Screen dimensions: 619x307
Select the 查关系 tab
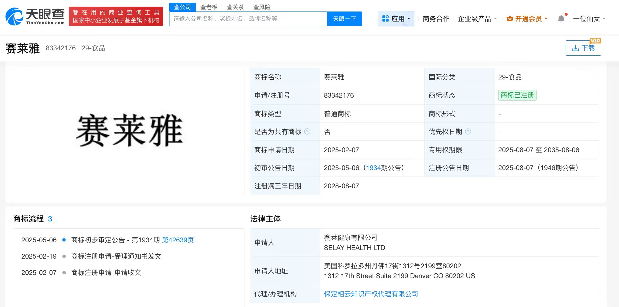point(235,7)
